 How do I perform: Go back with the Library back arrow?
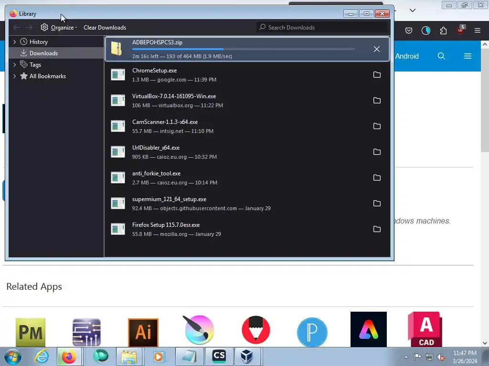click(17, 28)
